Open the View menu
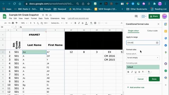The width and height of the screenshot is (169, 95). (x=21, y=18)
